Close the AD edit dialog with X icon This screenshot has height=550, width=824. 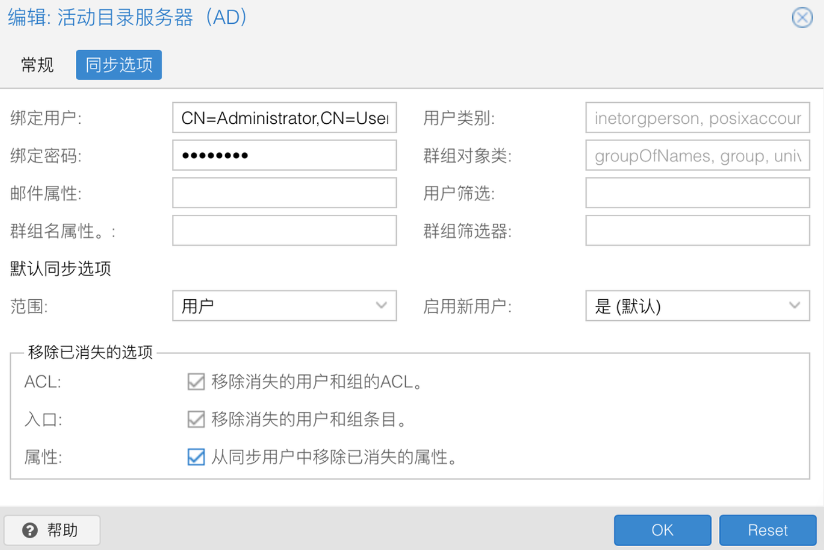[802, 18]
